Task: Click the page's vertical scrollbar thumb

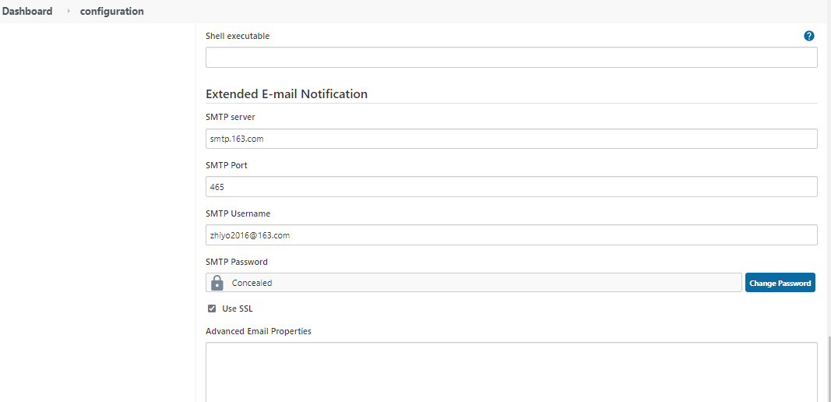Action: (827, 371)
